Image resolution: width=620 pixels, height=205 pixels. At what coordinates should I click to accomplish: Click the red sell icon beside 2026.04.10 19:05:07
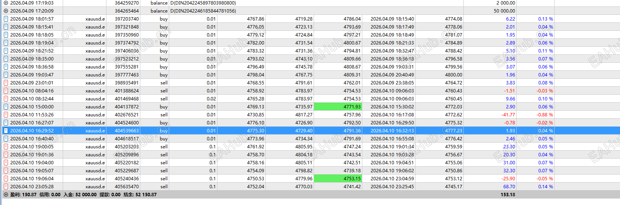coord(6,170)
